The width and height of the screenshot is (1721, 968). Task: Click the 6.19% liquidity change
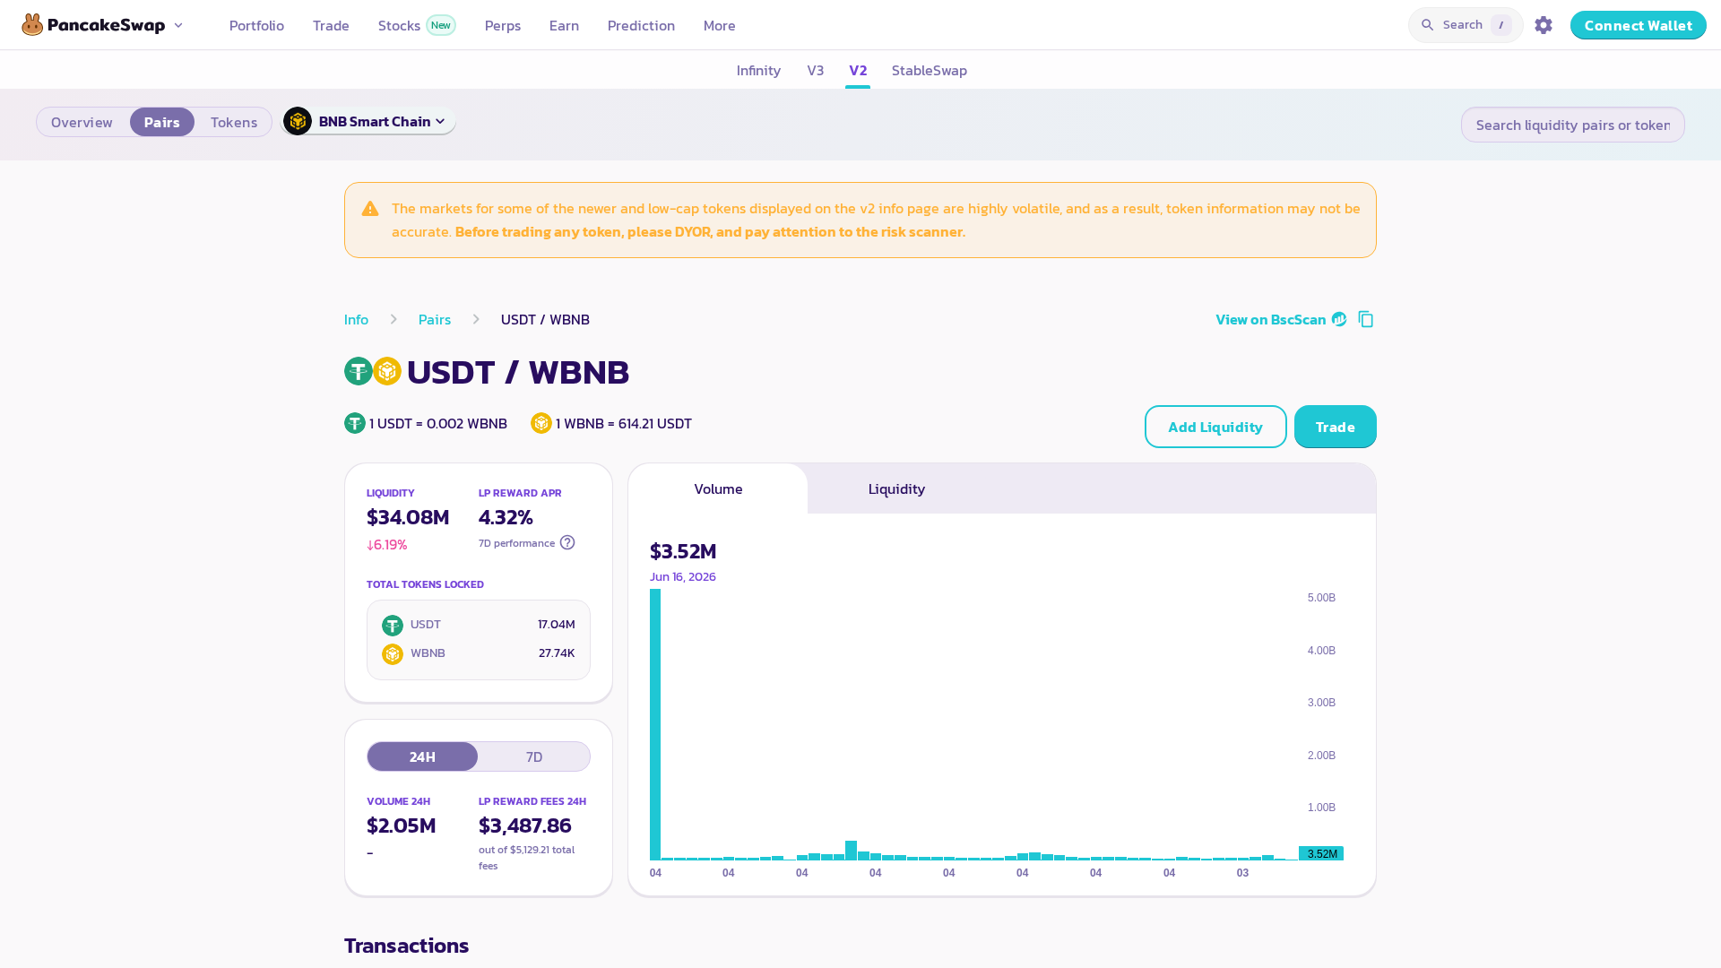tap(386, 545)
